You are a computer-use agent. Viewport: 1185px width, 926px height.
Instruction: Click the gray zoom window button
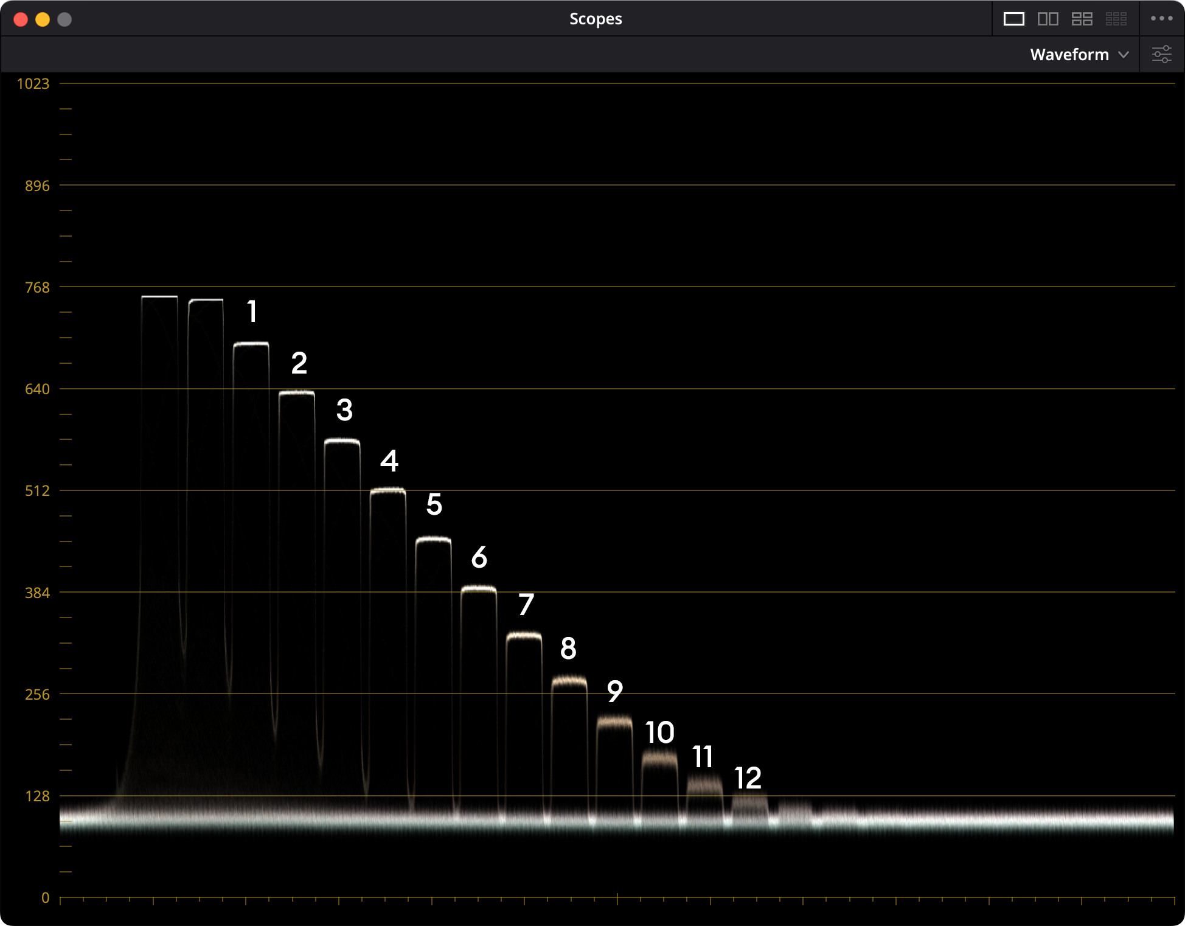64,19
